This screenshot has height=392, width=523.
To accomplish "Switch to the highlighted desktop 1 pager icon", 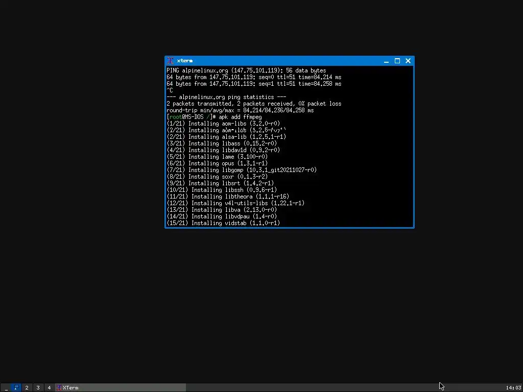I will (16, 388).
